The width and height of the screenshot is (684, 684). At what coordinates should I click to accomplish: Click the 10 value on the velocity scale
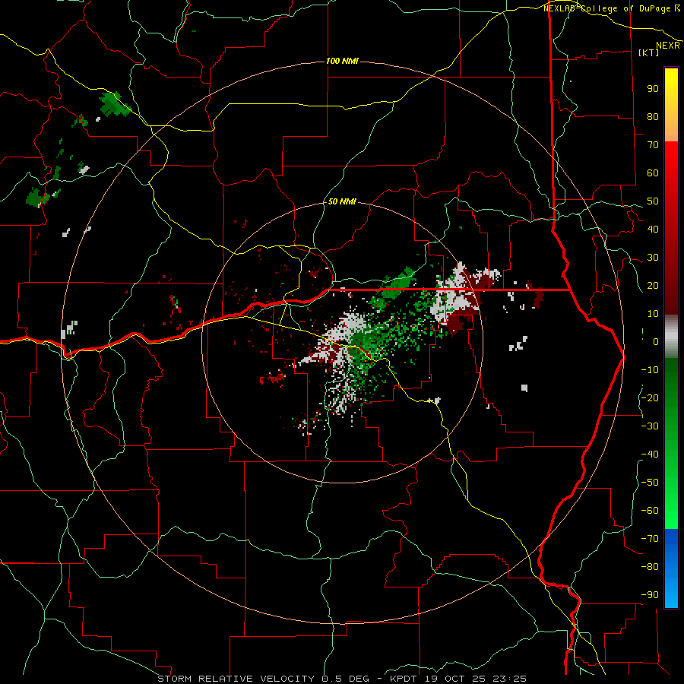pos(653,314)
